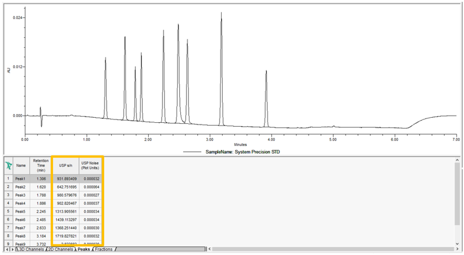Select the Peaks tab

[x=84, y=249]
